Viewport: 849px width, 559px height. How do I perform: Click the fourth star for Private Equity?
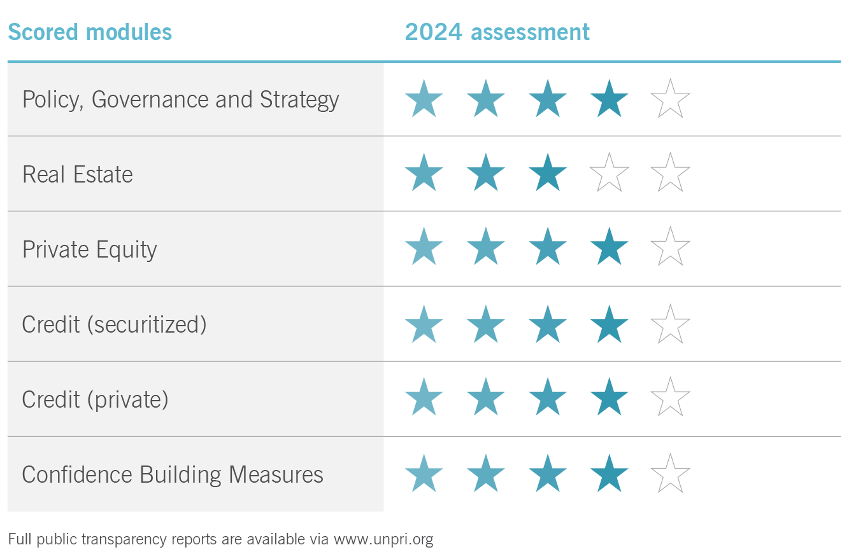[609, 247]
